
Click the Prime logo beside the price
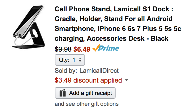(x=106, y=48)
